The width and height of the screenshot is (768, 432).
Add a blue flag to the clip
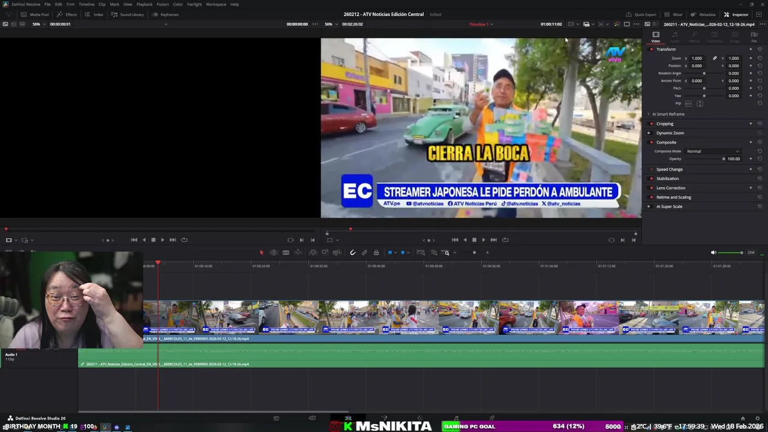[x=389, y=253]
